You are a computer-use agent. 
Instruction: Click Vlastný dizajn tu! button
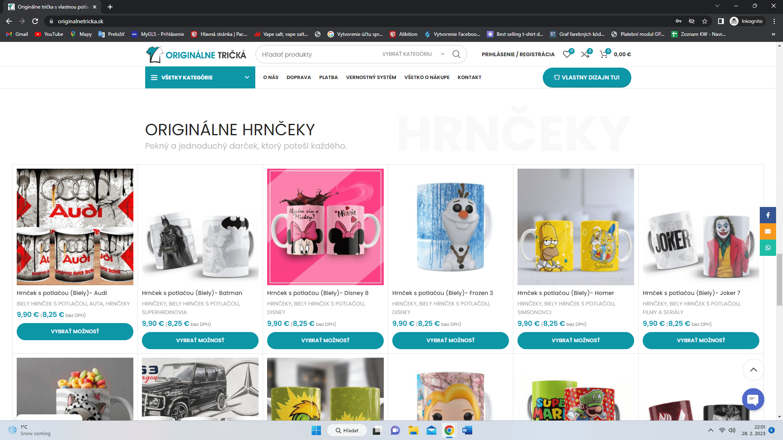[x=587, y=77]
